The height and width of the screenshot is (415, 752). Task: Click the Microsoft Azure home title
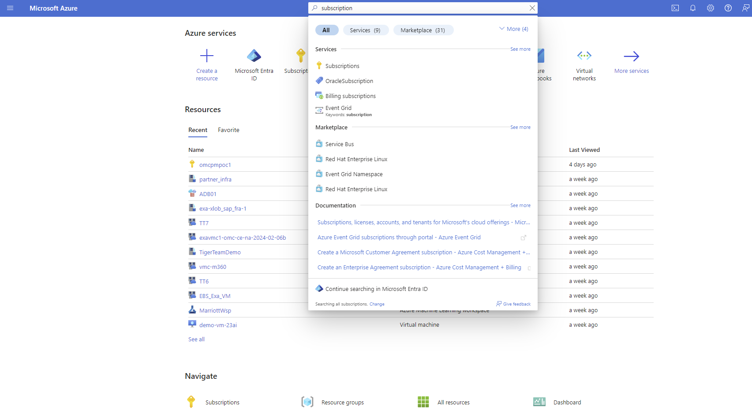(x=53, y=8)
